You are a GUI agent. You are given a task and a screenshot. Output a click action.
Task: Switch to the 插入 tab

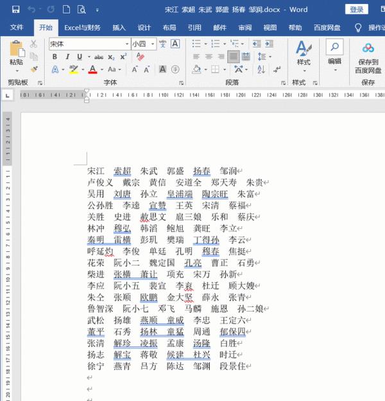(x=119, y=28)
